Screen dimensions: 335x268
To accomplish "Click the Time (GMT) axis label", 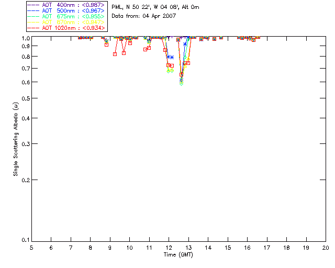I will pos(178,255).
